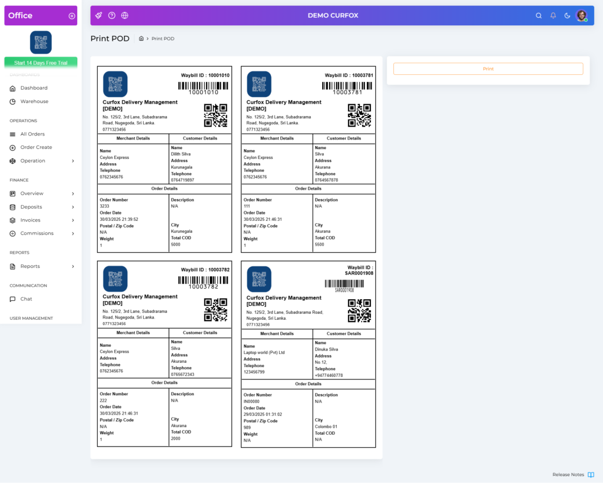The width and height of the screenshot is (603, 483).
Task: Expand the Operation submenu chevron
Action: pyautogui.click(x=72, y=161)
